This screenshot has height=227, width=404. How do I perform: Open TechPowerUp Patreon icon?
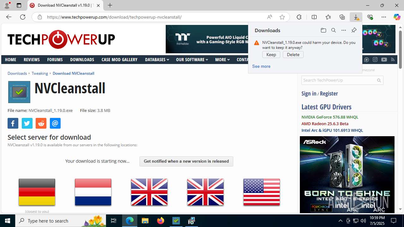click(366, 59)
